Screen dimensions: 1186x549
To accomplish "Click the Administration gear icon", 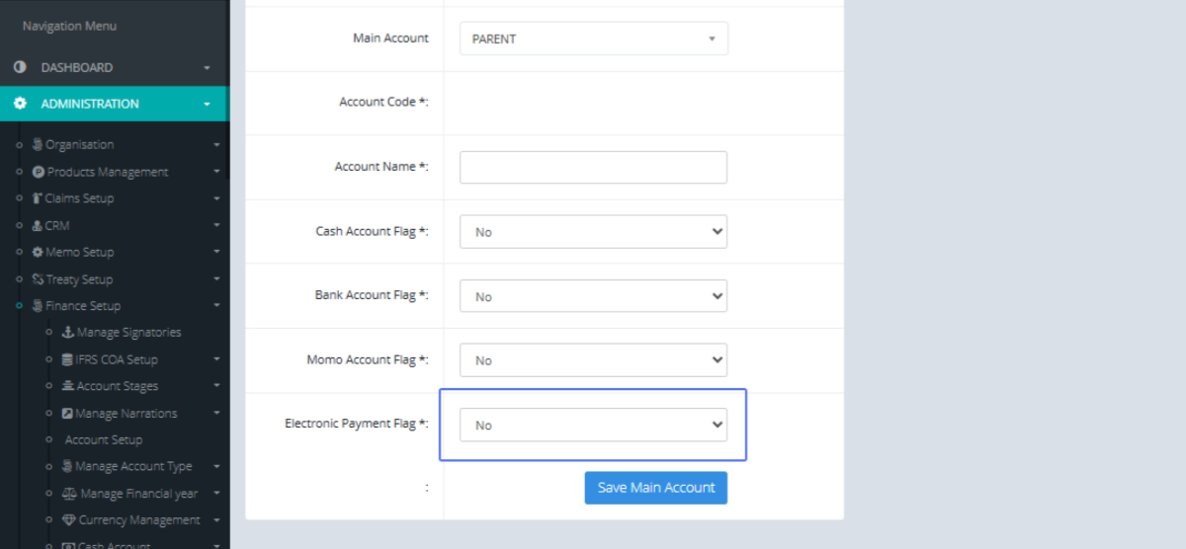I will (20, 104).
